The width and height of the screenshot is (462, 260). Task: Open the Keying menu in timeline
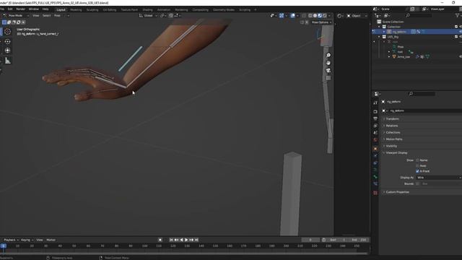coord(27,240)
